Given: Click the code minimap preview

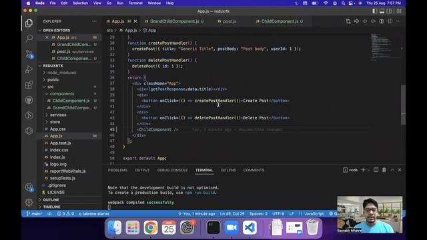Looking at the screenshot, I should (386, 47).
